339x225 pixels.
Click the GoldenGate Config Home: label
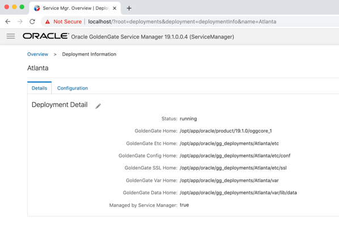(x=148, y=156)
